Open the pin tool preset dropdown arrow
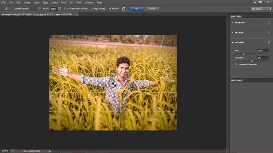This screenshot has width=273, height=153. [x=10, y=8]
